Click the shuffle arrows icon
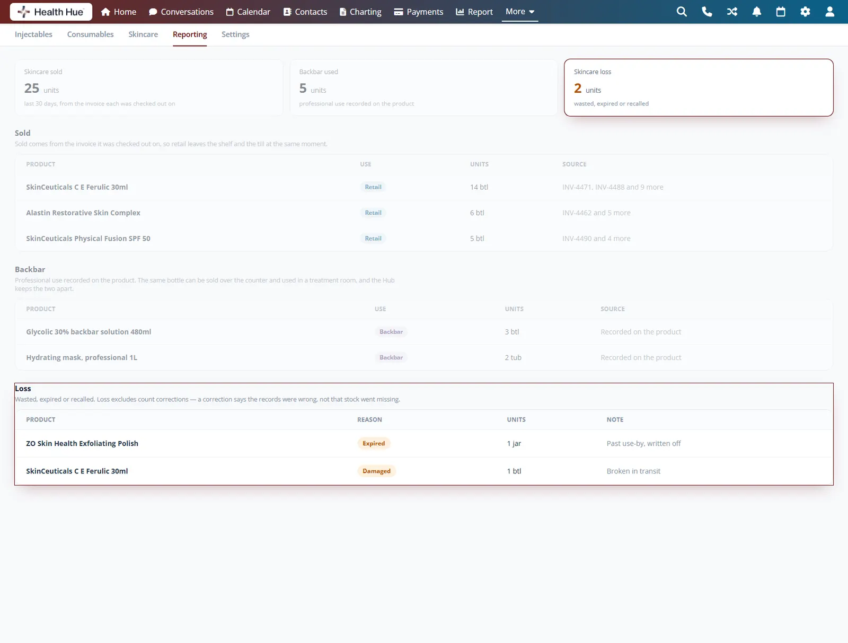This screenshot has height=643, width=848. [x=732, y=12]
